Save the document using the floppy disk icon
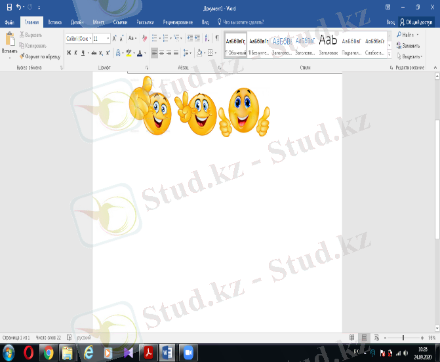This screenshot has width=440, height=362. point(9,7)
